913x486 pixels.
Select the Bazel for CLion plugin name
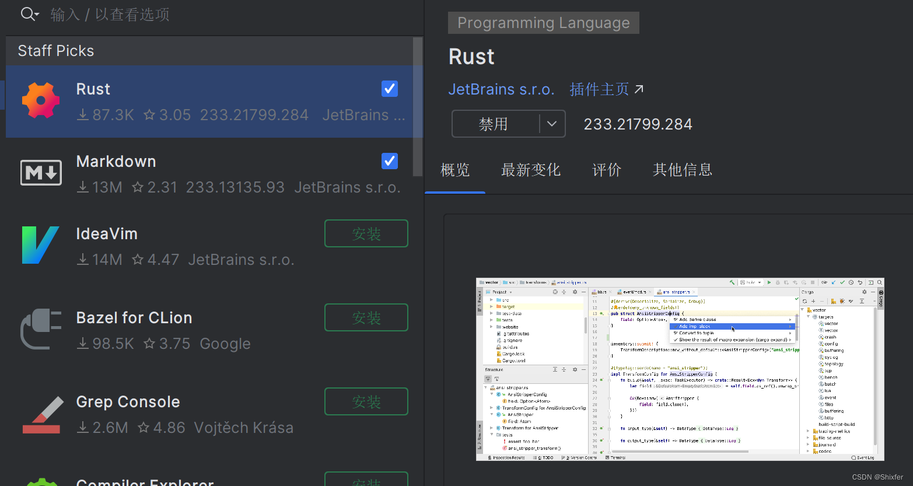(x=134, y=318)
